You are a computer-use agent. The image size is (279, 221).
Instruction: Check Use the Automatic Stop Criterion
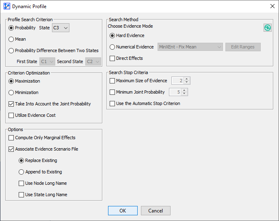click(x=112, y=103)
